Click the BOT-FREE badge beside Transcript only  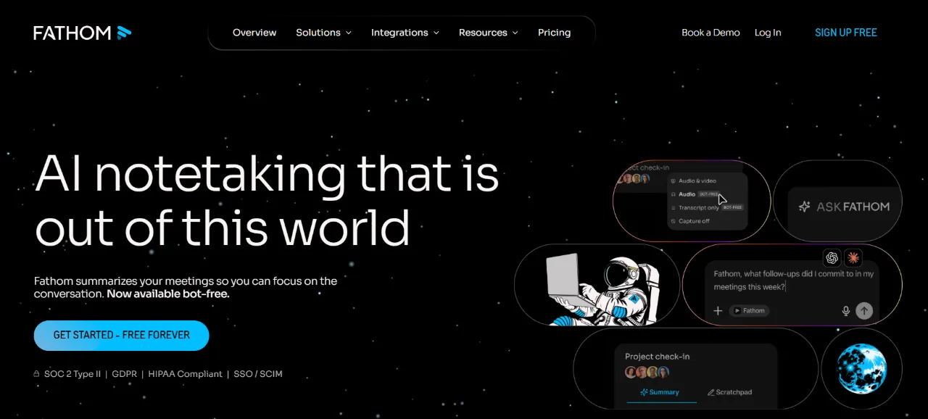[733, 207]
